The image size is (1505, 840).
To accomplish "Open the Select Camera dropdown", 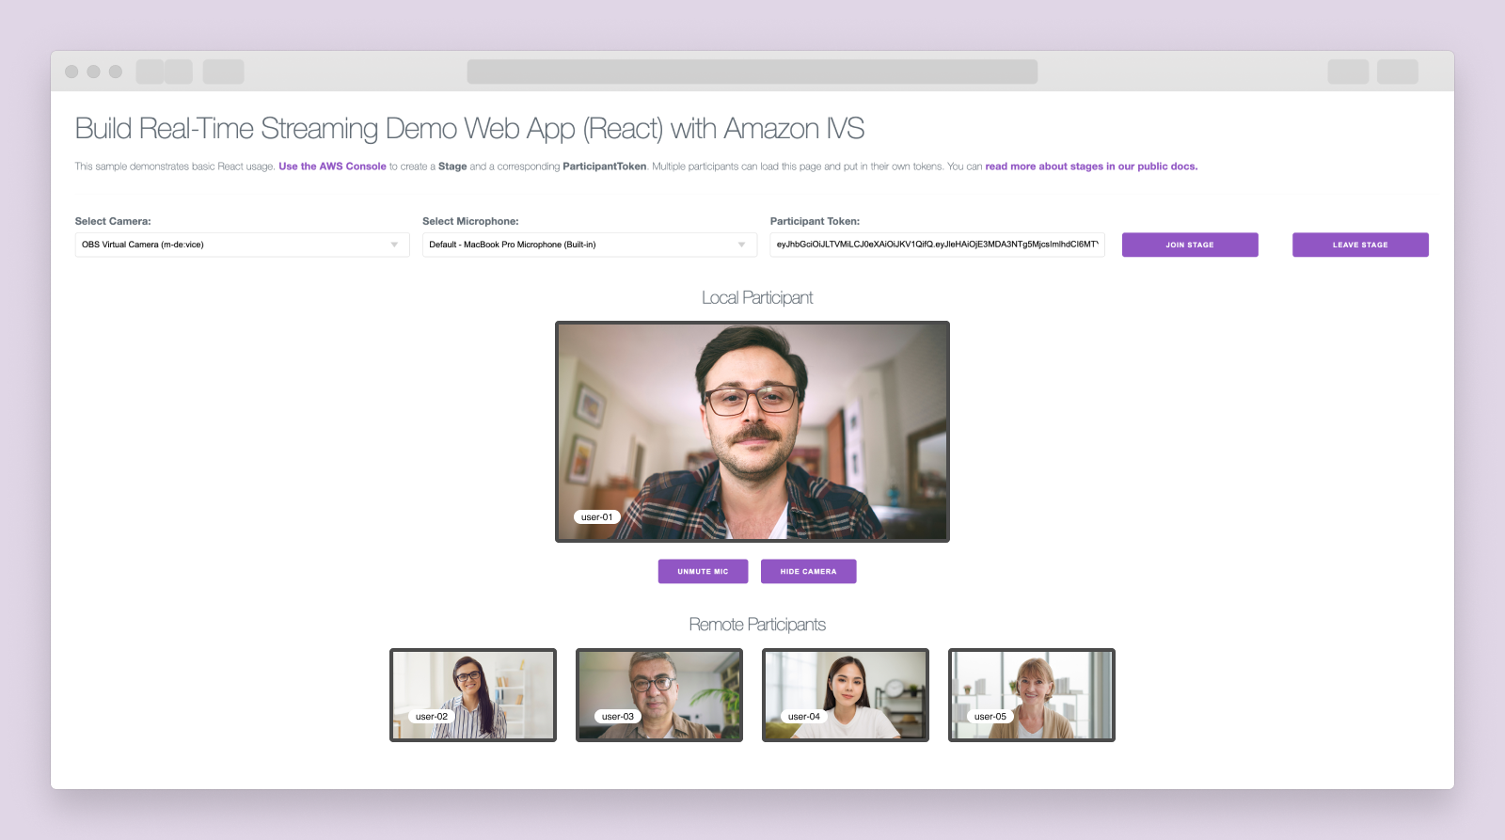I will pyautogui.click(x=242, y=245).
